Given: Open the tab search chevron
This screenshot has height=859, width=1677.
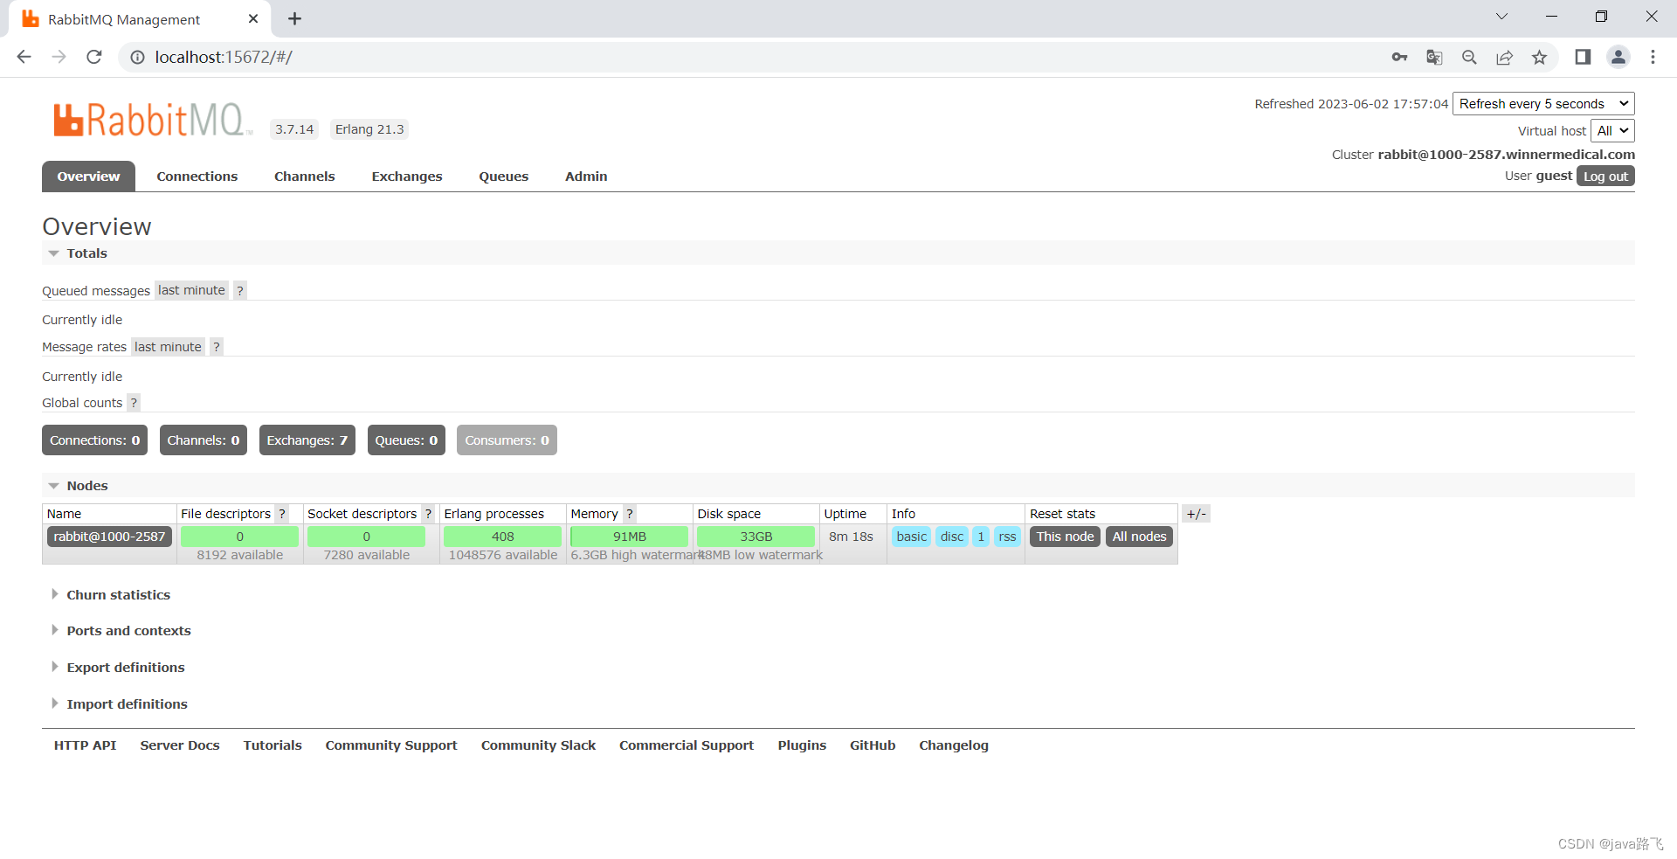Looking at the screenshot, I should click(x=1501, y=17).
